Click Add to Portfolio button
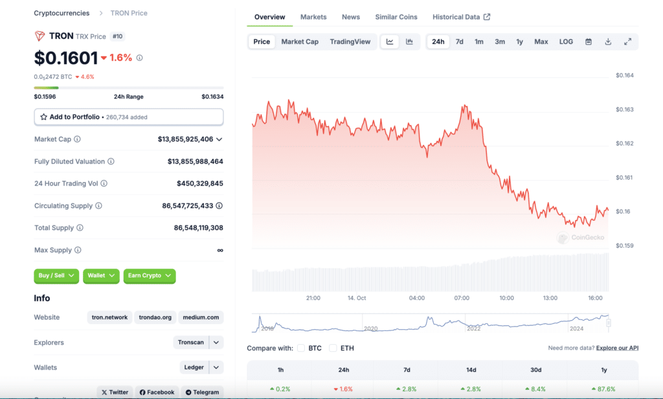The image size is (663, 399). point(129,117)
